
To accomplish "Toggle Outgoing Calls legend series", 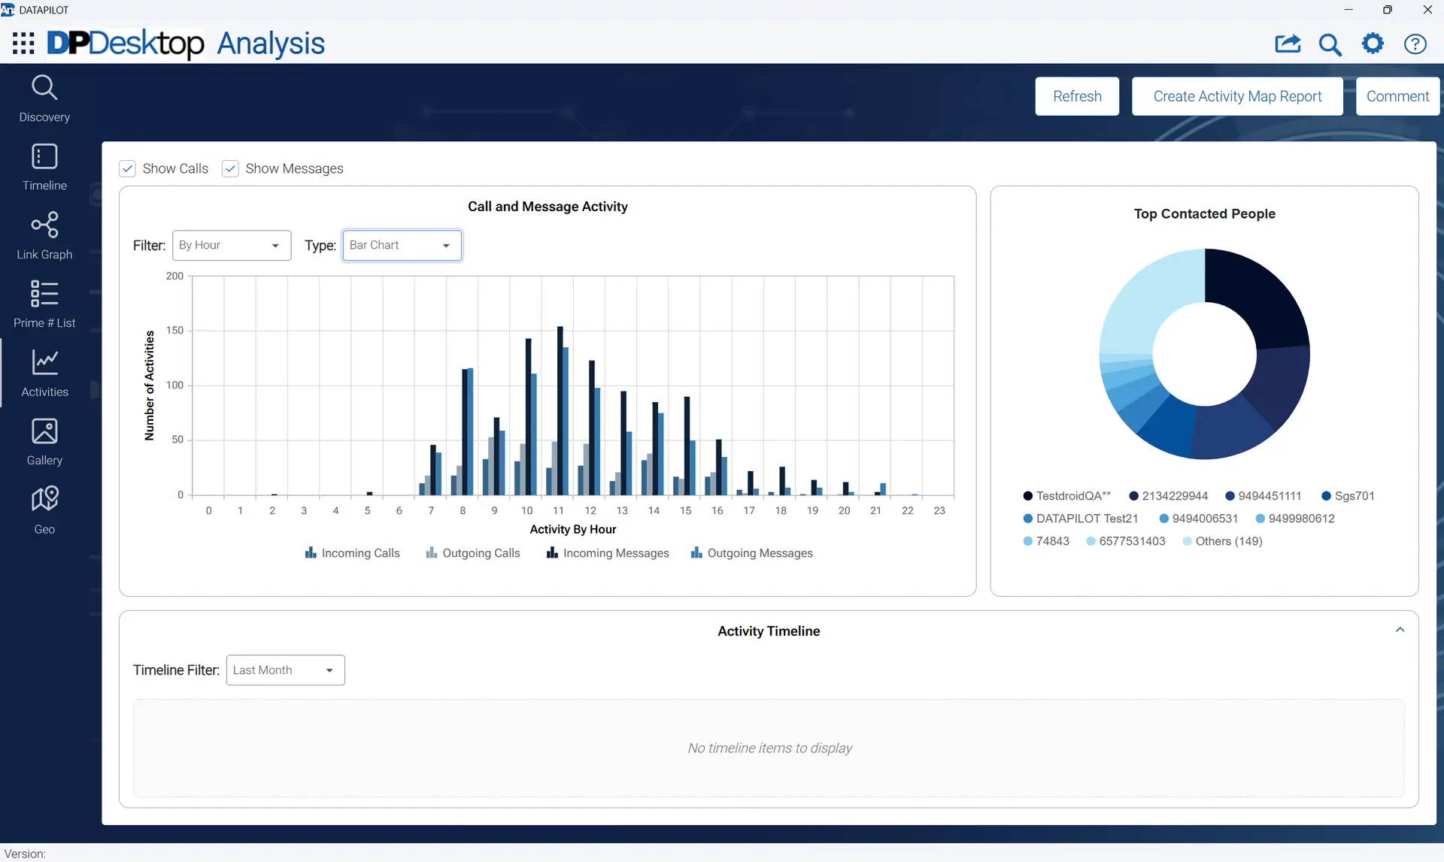I will click(x=473, y=553).
